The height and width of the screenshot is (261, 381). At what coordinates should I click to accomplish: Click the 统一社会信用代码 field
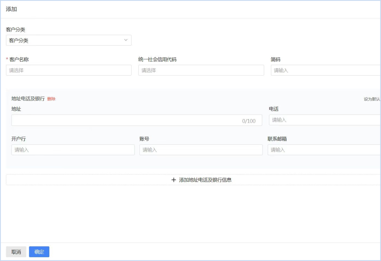tap(201, 70)
